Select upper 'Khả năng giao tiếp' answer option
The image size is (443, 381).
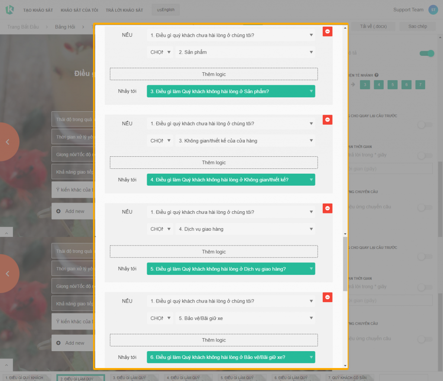pos(73,172)
